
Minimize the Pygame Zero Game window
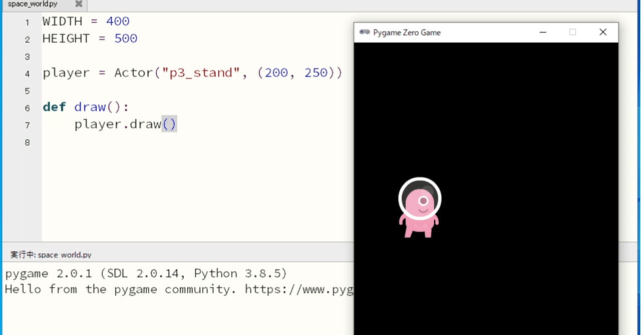pyautogui.click(x=543, y=32)
